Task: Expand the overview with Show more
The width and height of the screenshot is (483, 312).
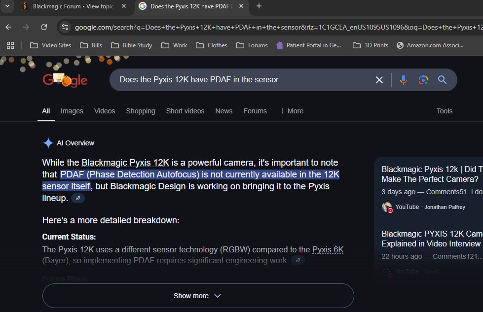Action: point(198,296)
